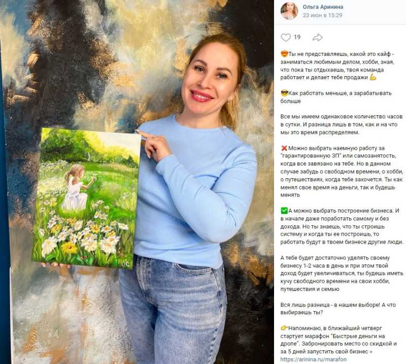Screen dimensions: 406x364
Task: Click the sunglasses emoji before Как работать
Action: tap(284, 93)
